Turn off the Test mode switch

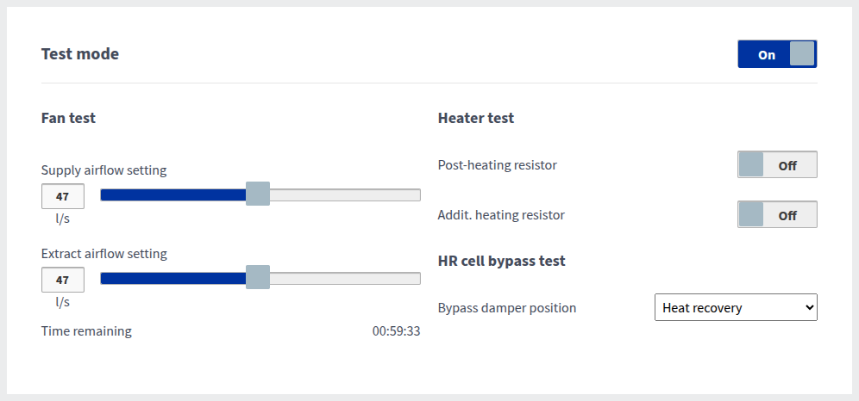click(x=777, y=54)
